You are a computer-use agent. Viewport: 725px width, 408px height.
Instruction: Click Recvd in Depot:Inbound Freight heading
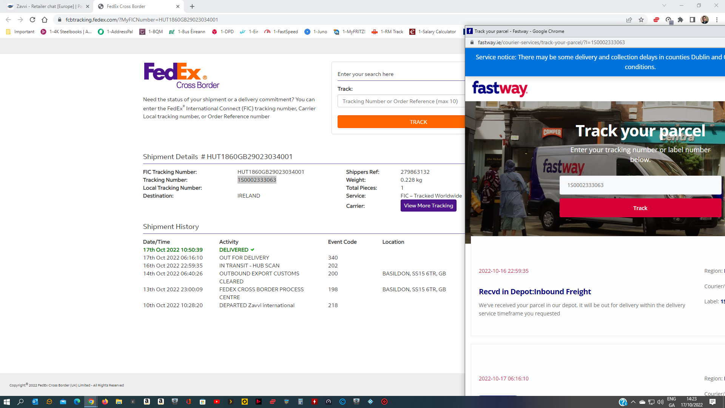pyautogui.click(x=535, y=292)
